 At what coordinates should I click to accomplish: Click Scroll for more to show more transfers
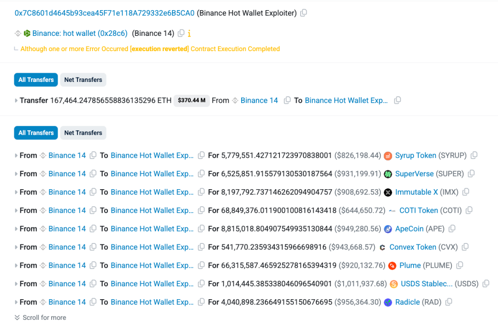tap(40, 318)
